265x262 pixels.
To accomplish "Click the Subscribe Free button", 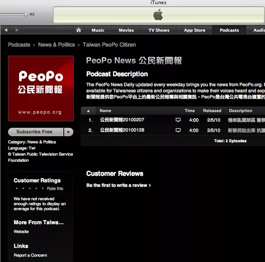I will tap(36, 132).
